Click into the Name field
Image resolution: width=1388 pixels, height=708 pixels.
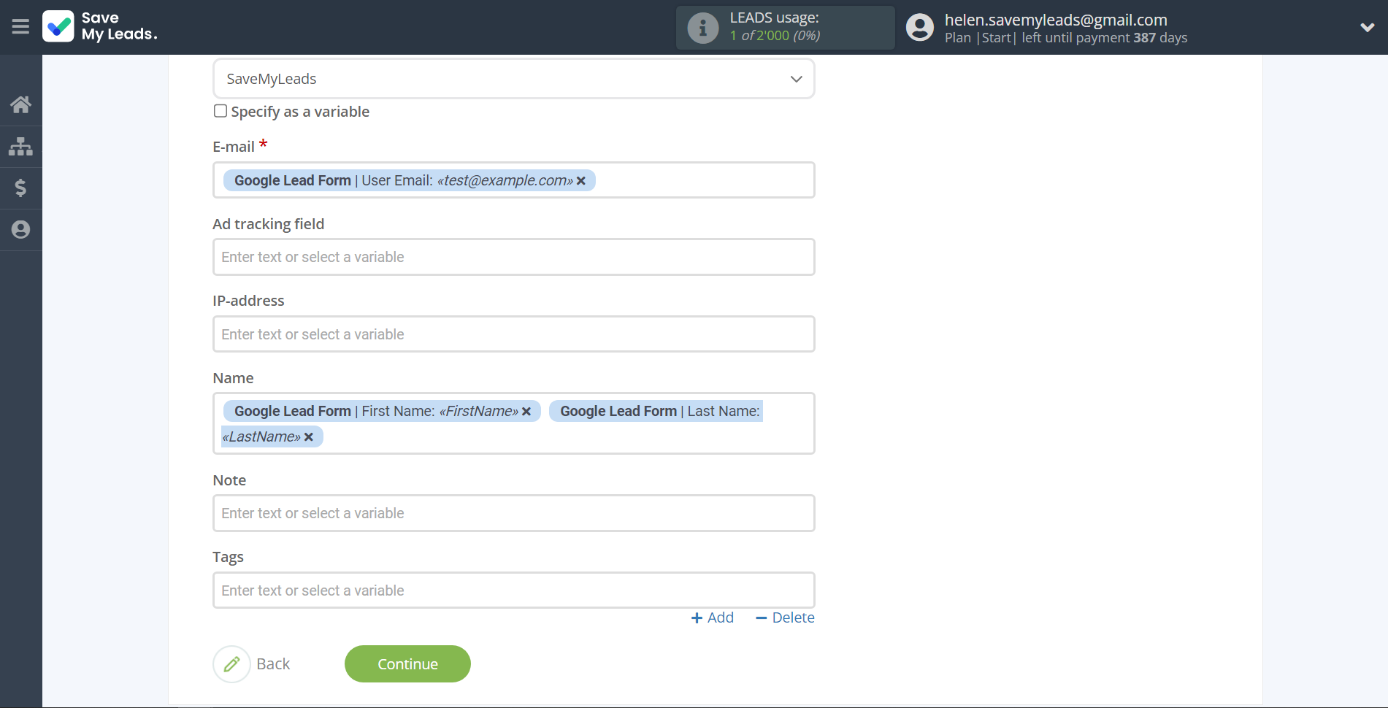[513, 423]
